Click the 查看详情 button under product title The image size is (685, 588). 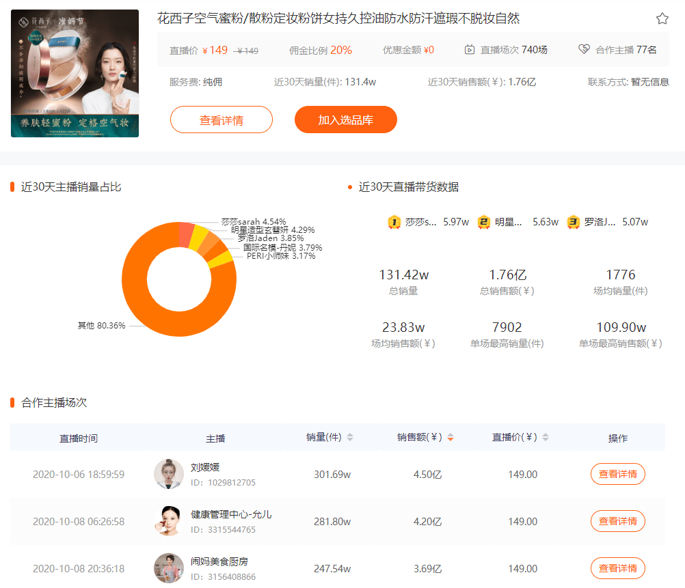pyautogui.click(x=221, y=120)
